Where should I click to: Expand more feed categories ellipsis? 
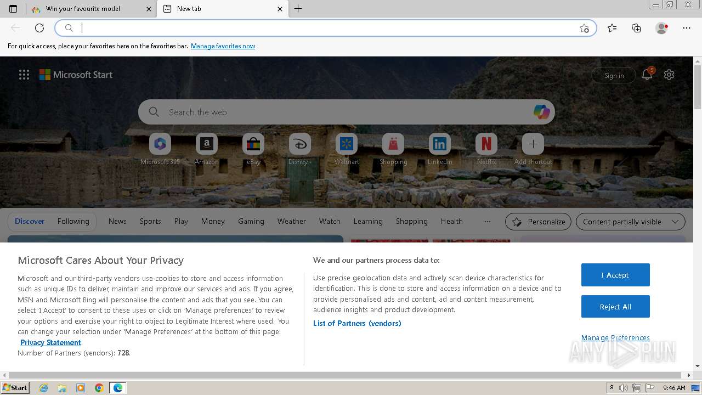(x=488, y=222)
